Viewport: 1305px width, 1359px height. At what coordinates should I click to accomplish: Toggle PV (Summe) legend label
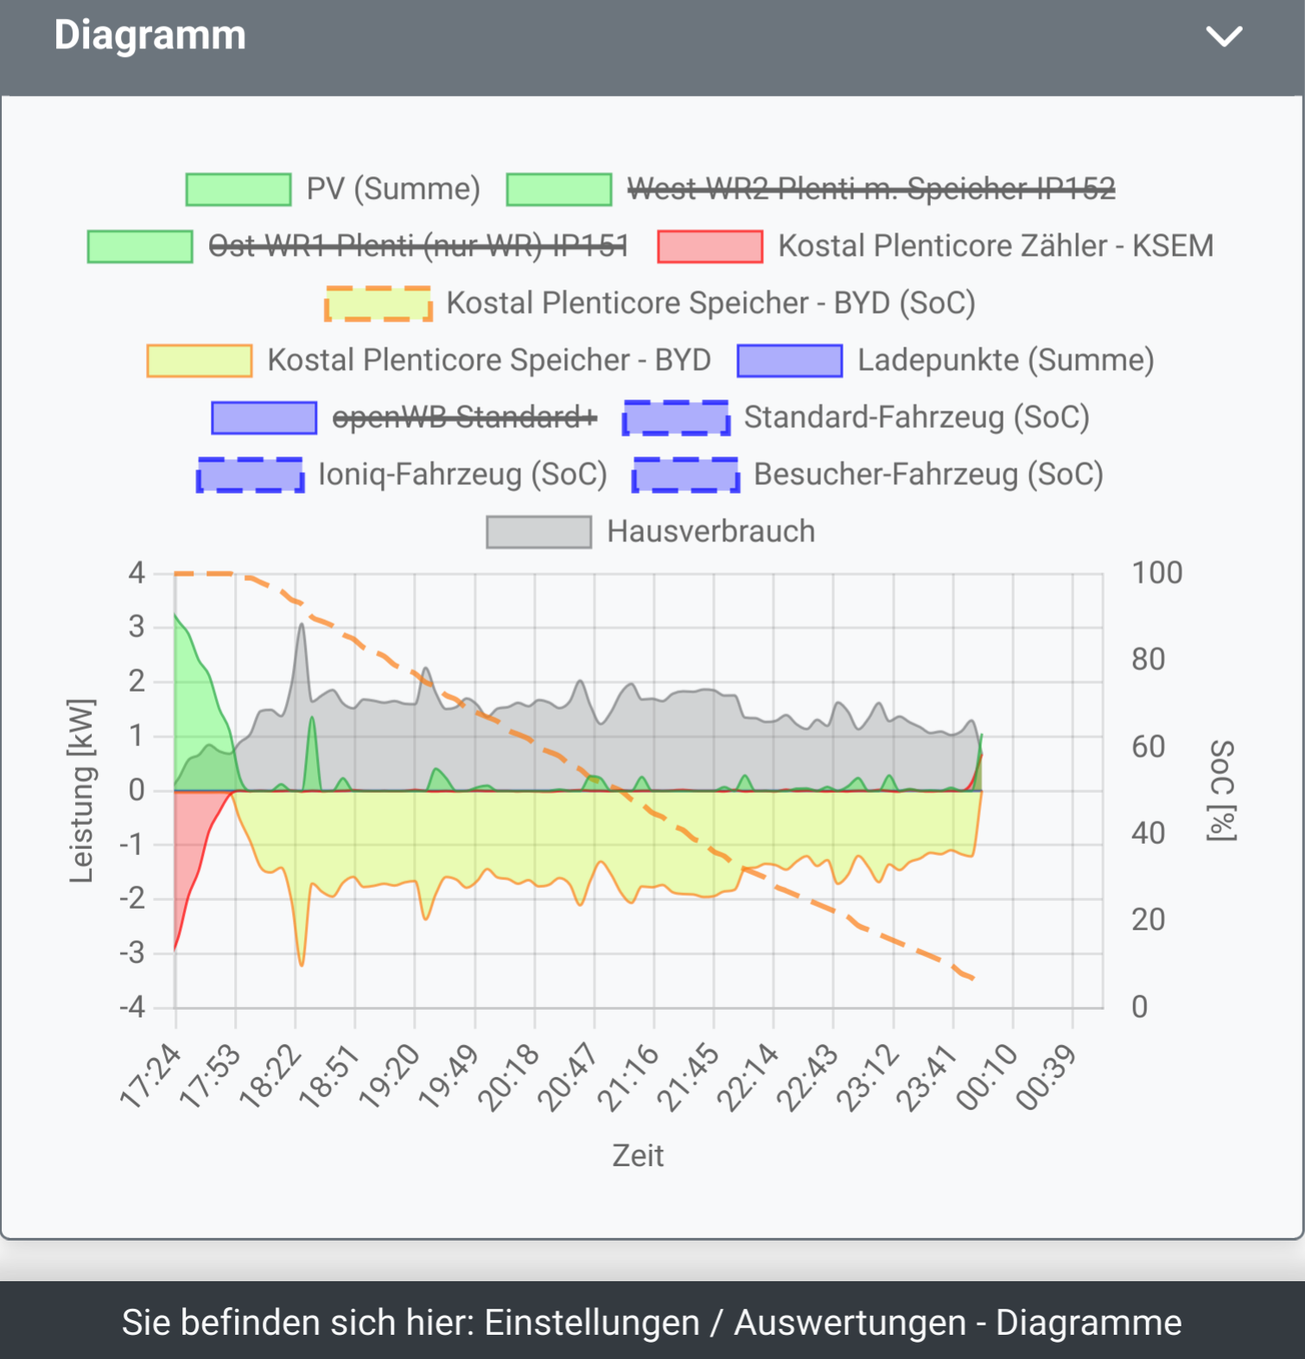tap(393, 189)
